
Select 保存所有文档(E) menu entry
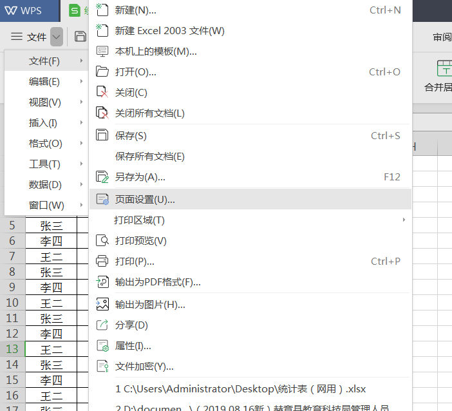pos(250,156)
